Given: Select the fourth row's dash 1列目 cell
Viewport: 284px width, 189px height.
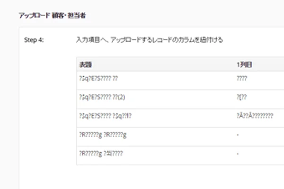Looking at the screenshot, I should click(x=238, y=136).
